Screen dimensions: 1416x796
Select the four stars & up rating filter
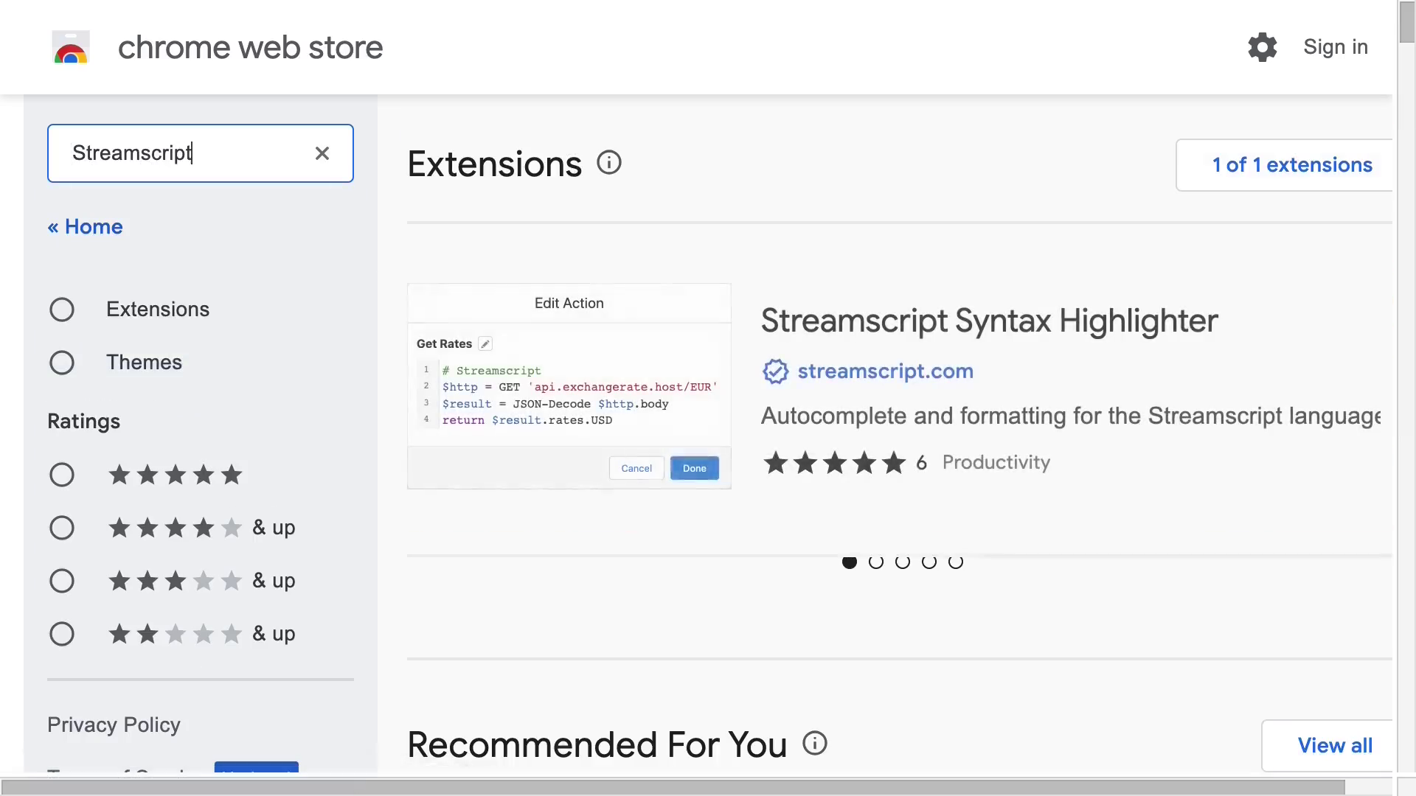[62, 528]
